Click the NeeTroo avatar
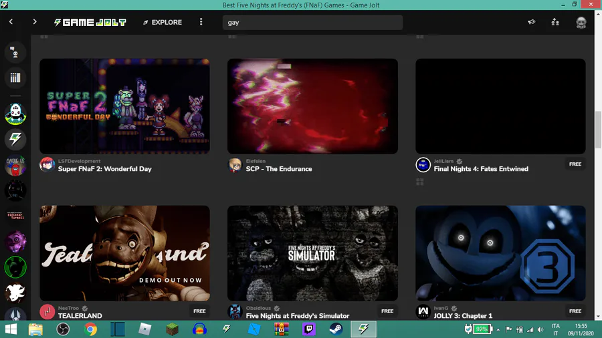 (47, 311)
